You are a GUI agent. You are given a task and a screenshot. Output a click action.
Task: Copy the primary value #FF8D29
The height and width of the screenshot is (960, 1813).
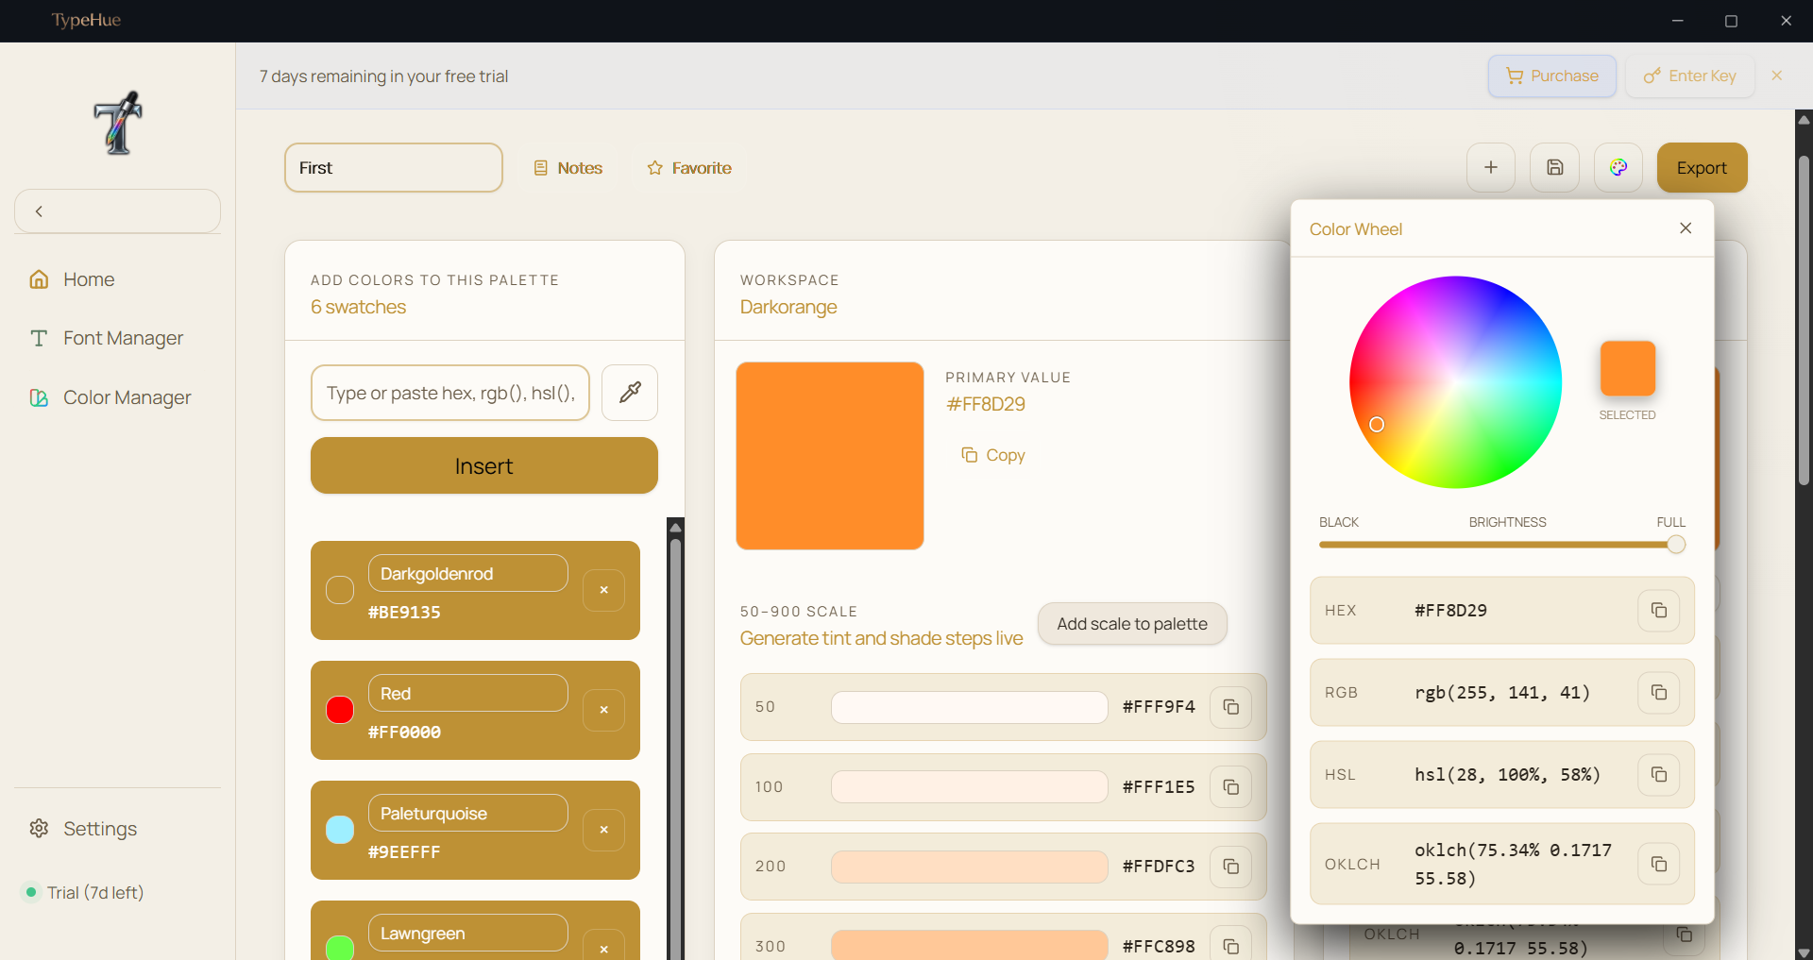click(x=993, y=455)
